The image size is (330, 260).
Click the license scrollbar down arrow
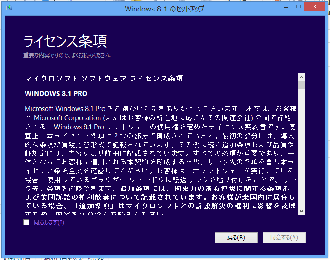(301, 211)
